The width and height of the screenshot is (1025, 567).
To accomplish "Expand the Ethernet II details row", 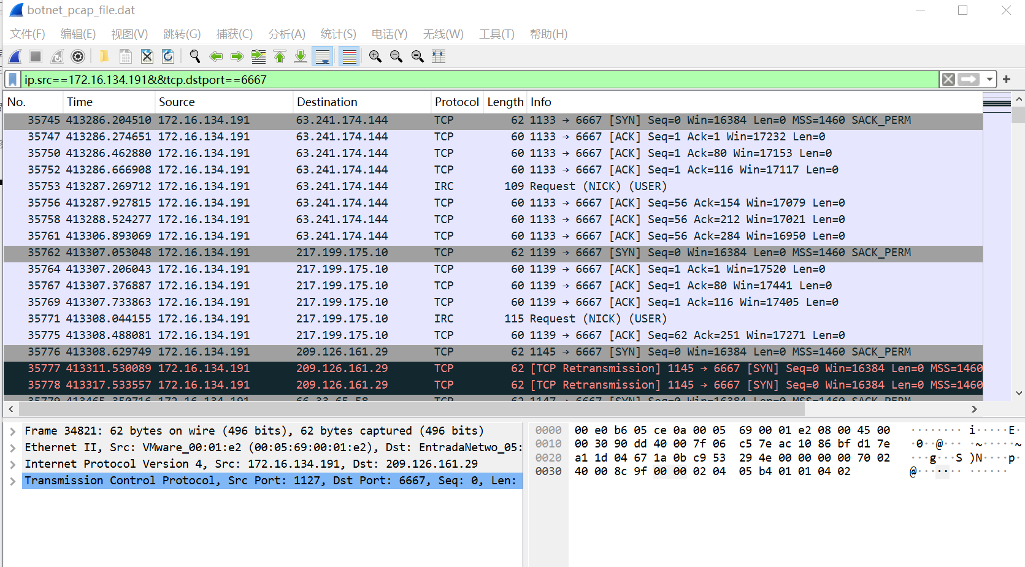I will click(12, 448).
